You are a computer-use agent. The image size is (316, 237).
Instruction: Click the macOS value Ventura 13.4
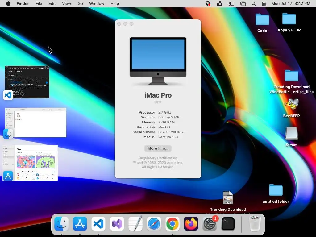click(168, 137)
